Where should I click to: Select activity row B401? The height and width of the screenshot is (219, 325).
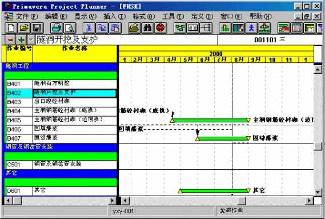62,84
